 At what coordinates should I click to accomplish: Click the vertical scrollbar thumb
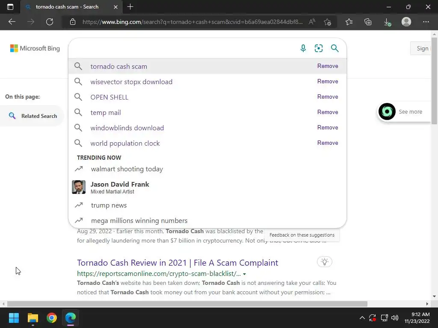click(434, 81)
